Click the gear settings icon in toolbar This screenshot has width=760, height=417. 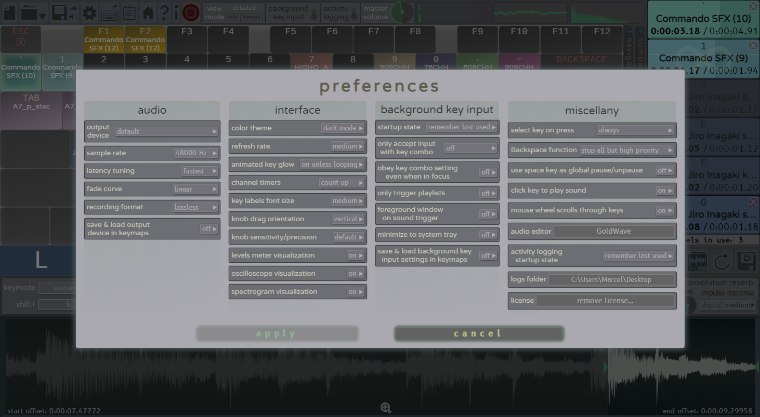point(89,12)
